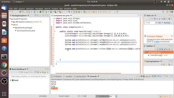Open the Help icon in the dock
Screen dimensions: 174x98
pyautogui.click(x=4, y=48)
